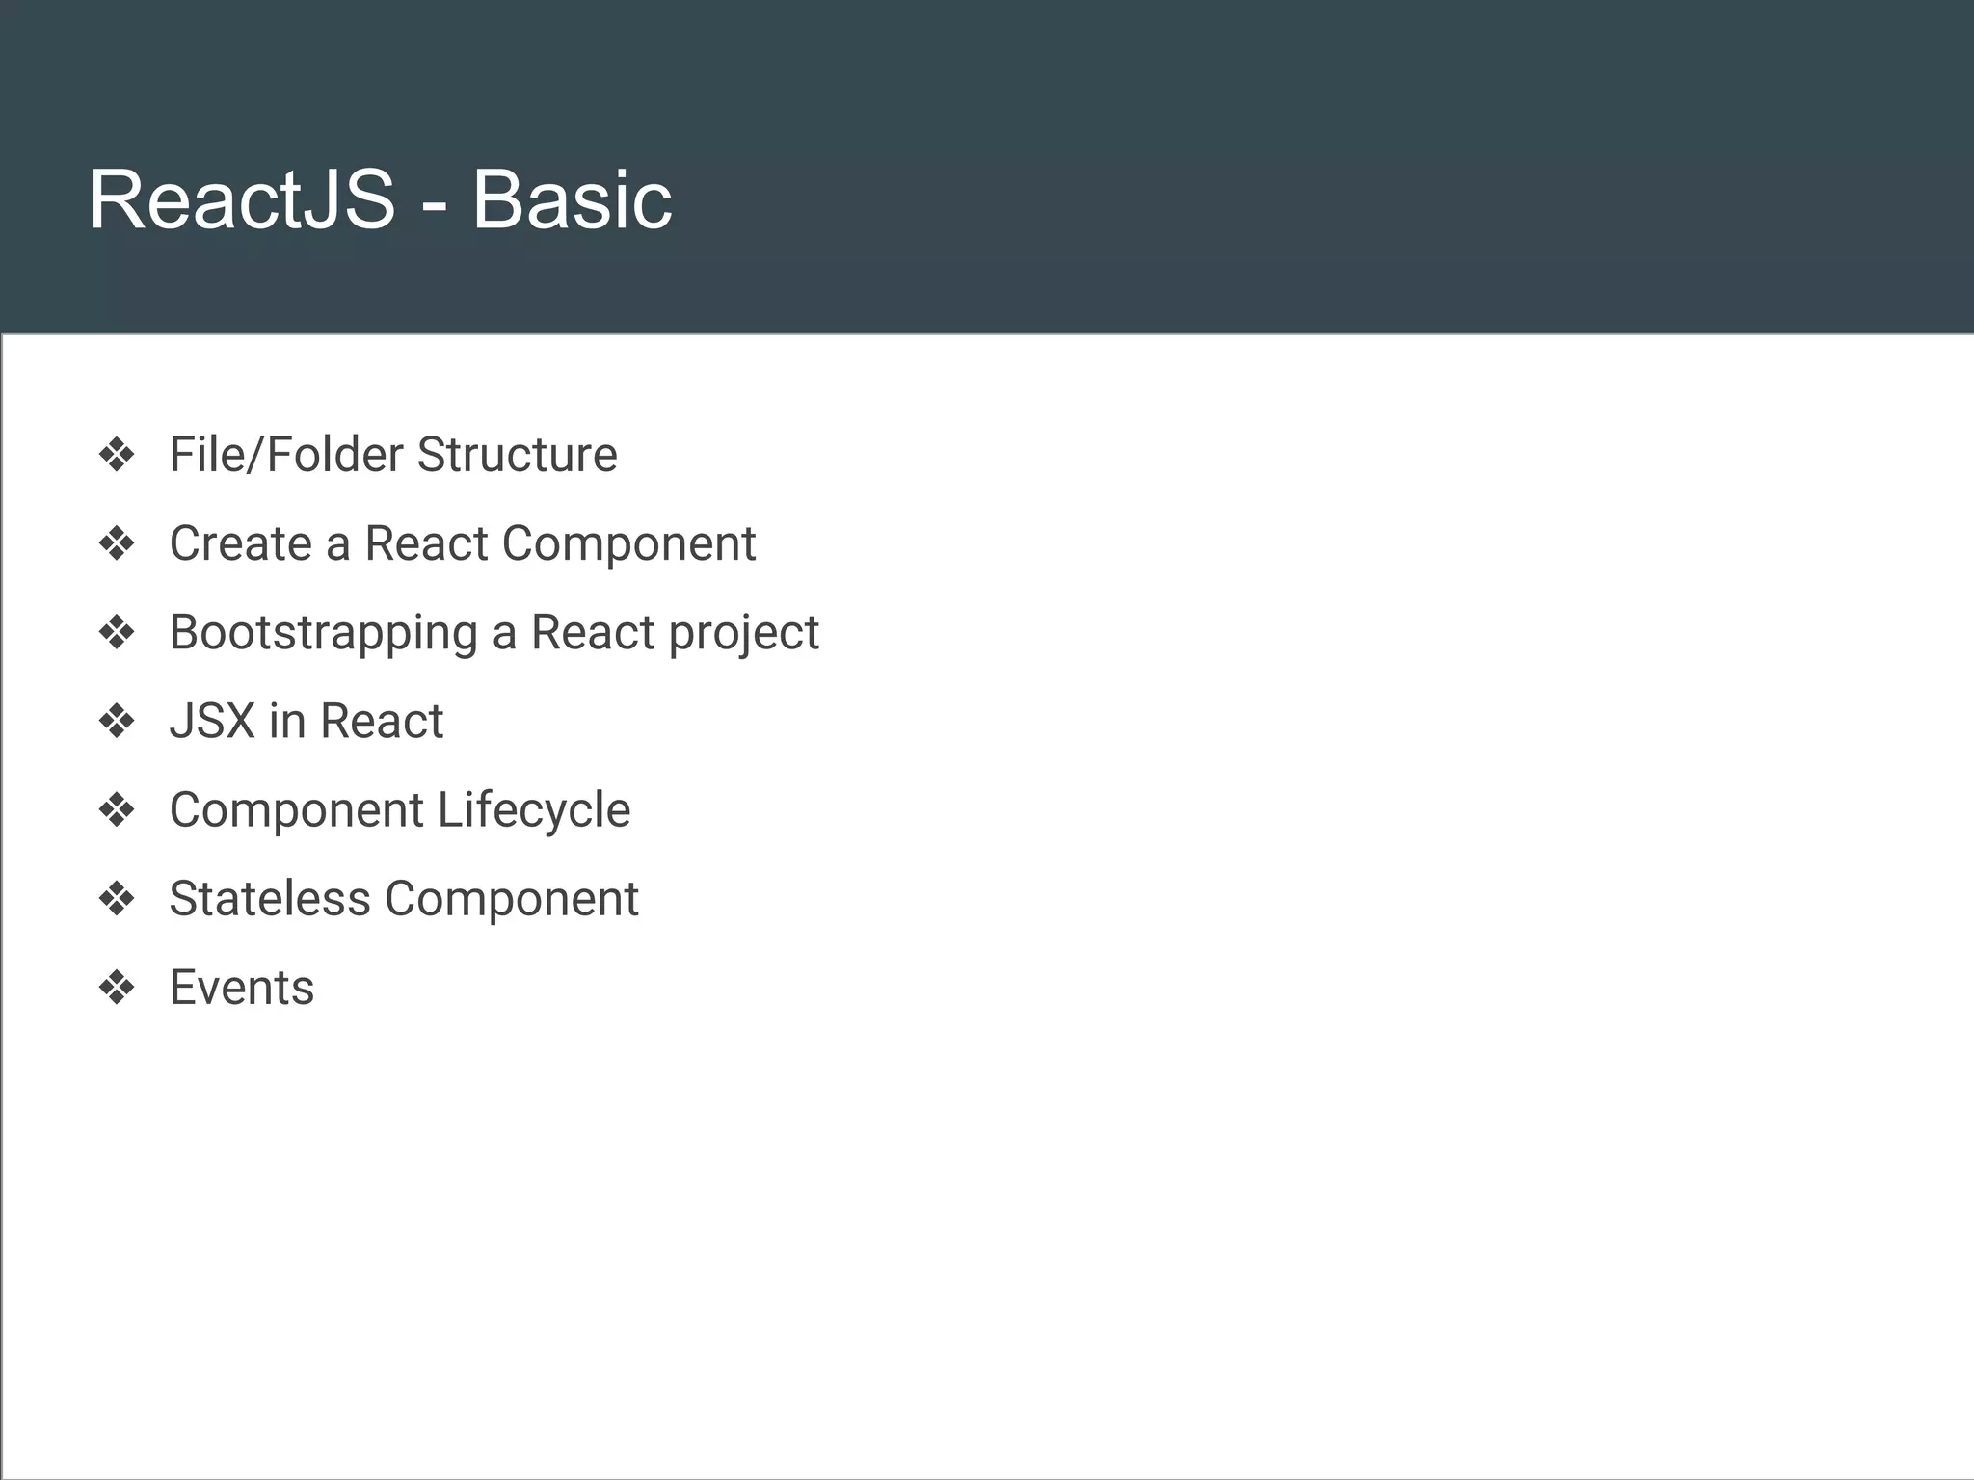Click the word Basic in the header
1974x1480 pixels.
tap(572, 199)
